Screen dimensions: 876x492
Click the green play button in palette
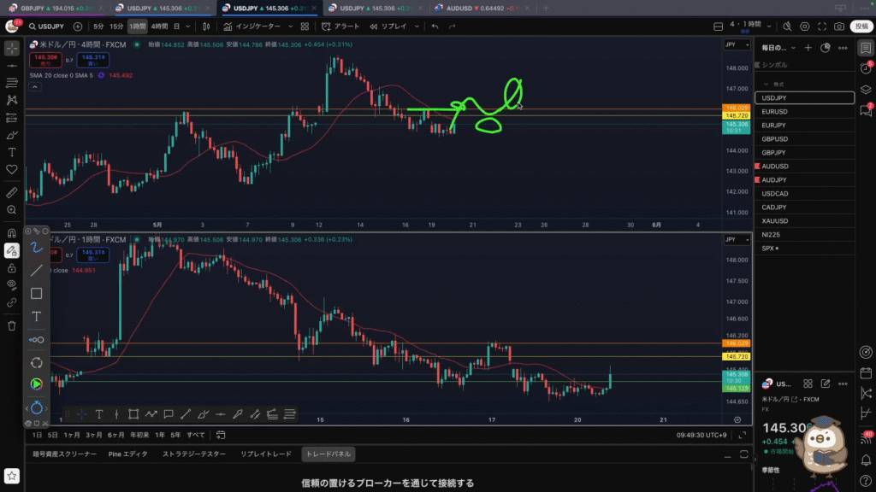[36, 384]
